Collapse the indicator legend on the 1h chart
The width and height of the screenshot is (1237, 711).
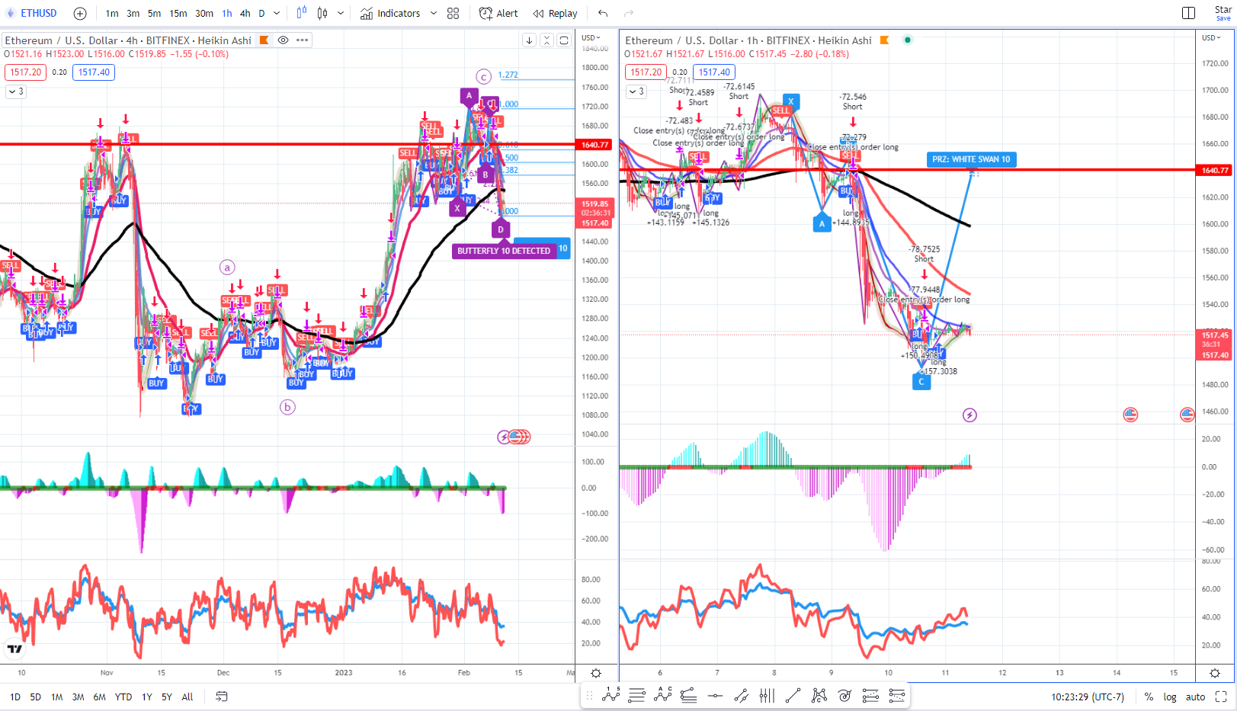(636, 91)
